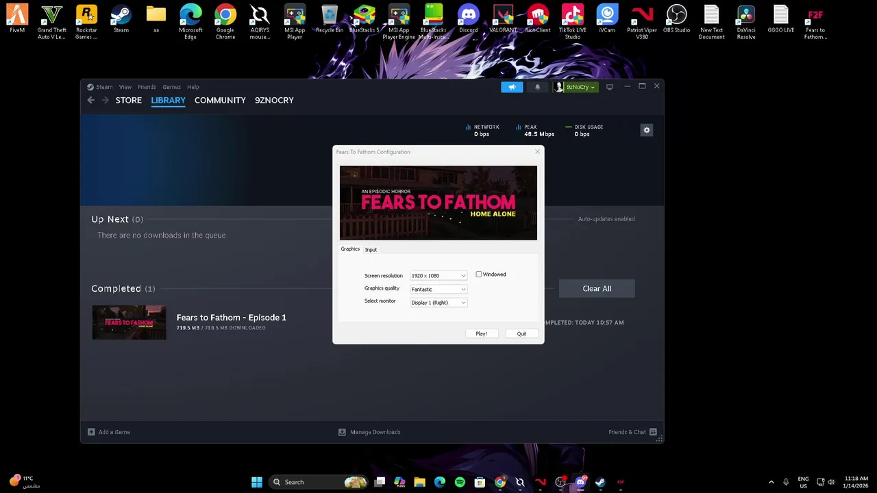Open Rockstar Games launcher desktop icon
This screenshot has width=877, height=493.
coord(86,23)
